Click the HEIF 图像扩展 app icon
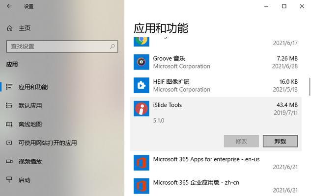The height and width of the screenshot is (196, 311). click(141, 85)
